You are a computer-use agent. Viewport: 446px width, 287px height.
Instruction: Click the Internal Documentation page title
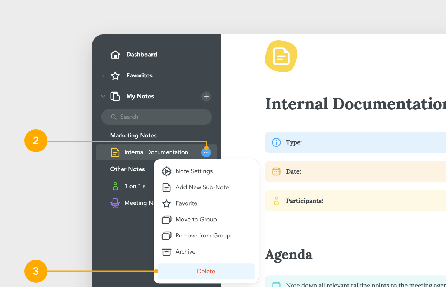pos(355,104)
